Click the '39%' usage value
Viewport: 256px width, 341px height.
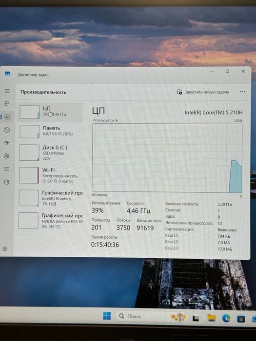click(98, 210)
